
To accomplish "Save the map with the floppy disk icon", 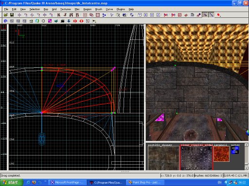I will (12, 15).
